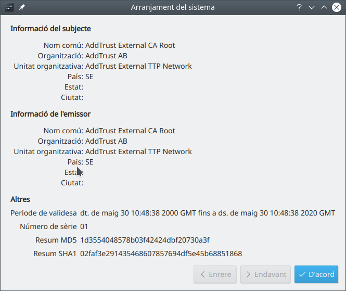Click the MD5 fingerprint value
The image size is (346, 291).
coord(145,240)
